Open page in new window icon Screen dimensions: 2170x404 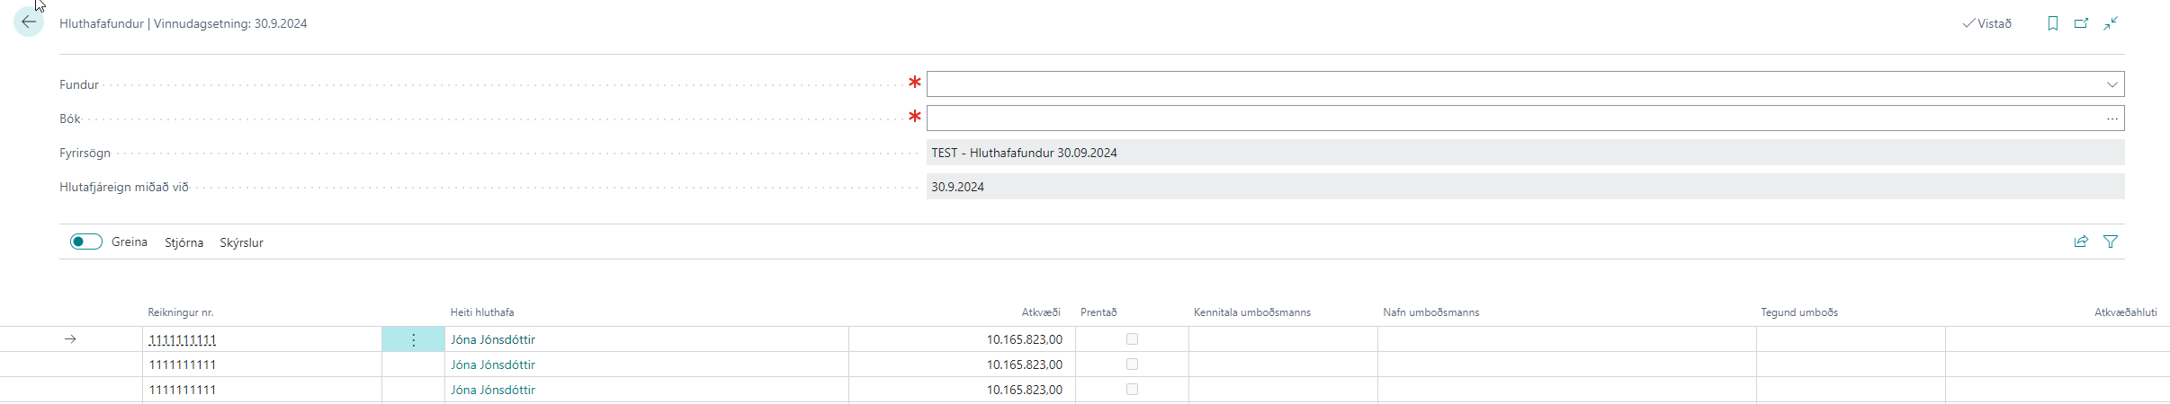click(2081, 23)
